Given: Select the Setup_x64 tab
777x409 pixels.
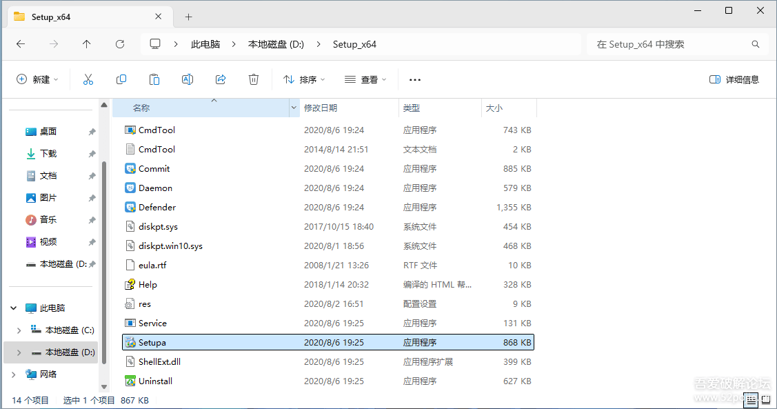Looking at the screenshot, I should pos(91,17).
